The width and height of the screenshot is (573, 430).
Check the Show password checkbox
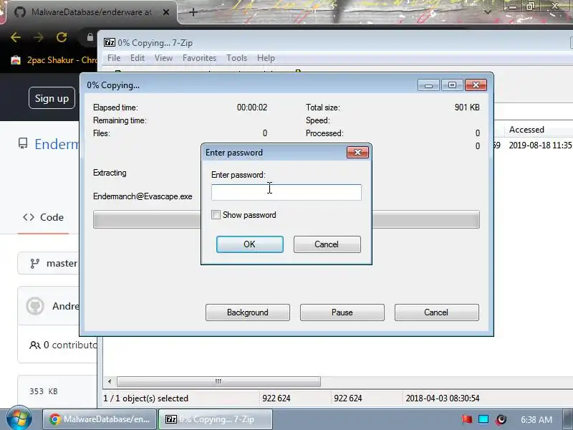[x=216, y=214]
